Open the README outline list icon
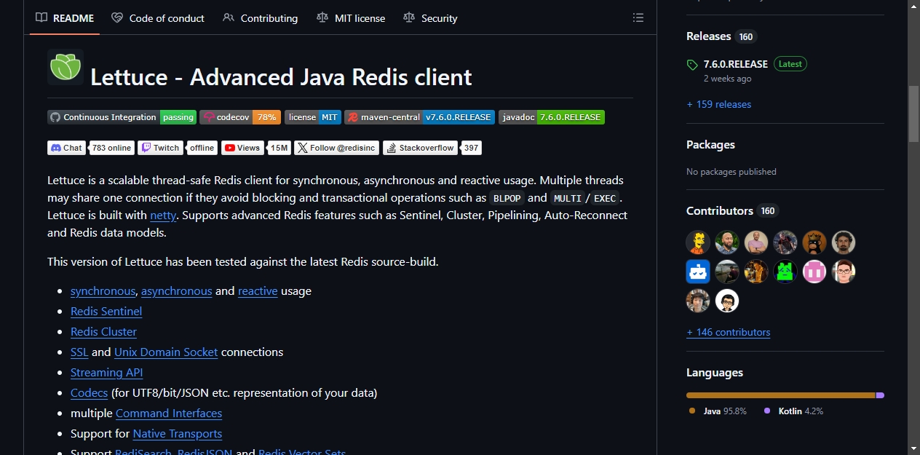920x455 pixels. point(638,17)
